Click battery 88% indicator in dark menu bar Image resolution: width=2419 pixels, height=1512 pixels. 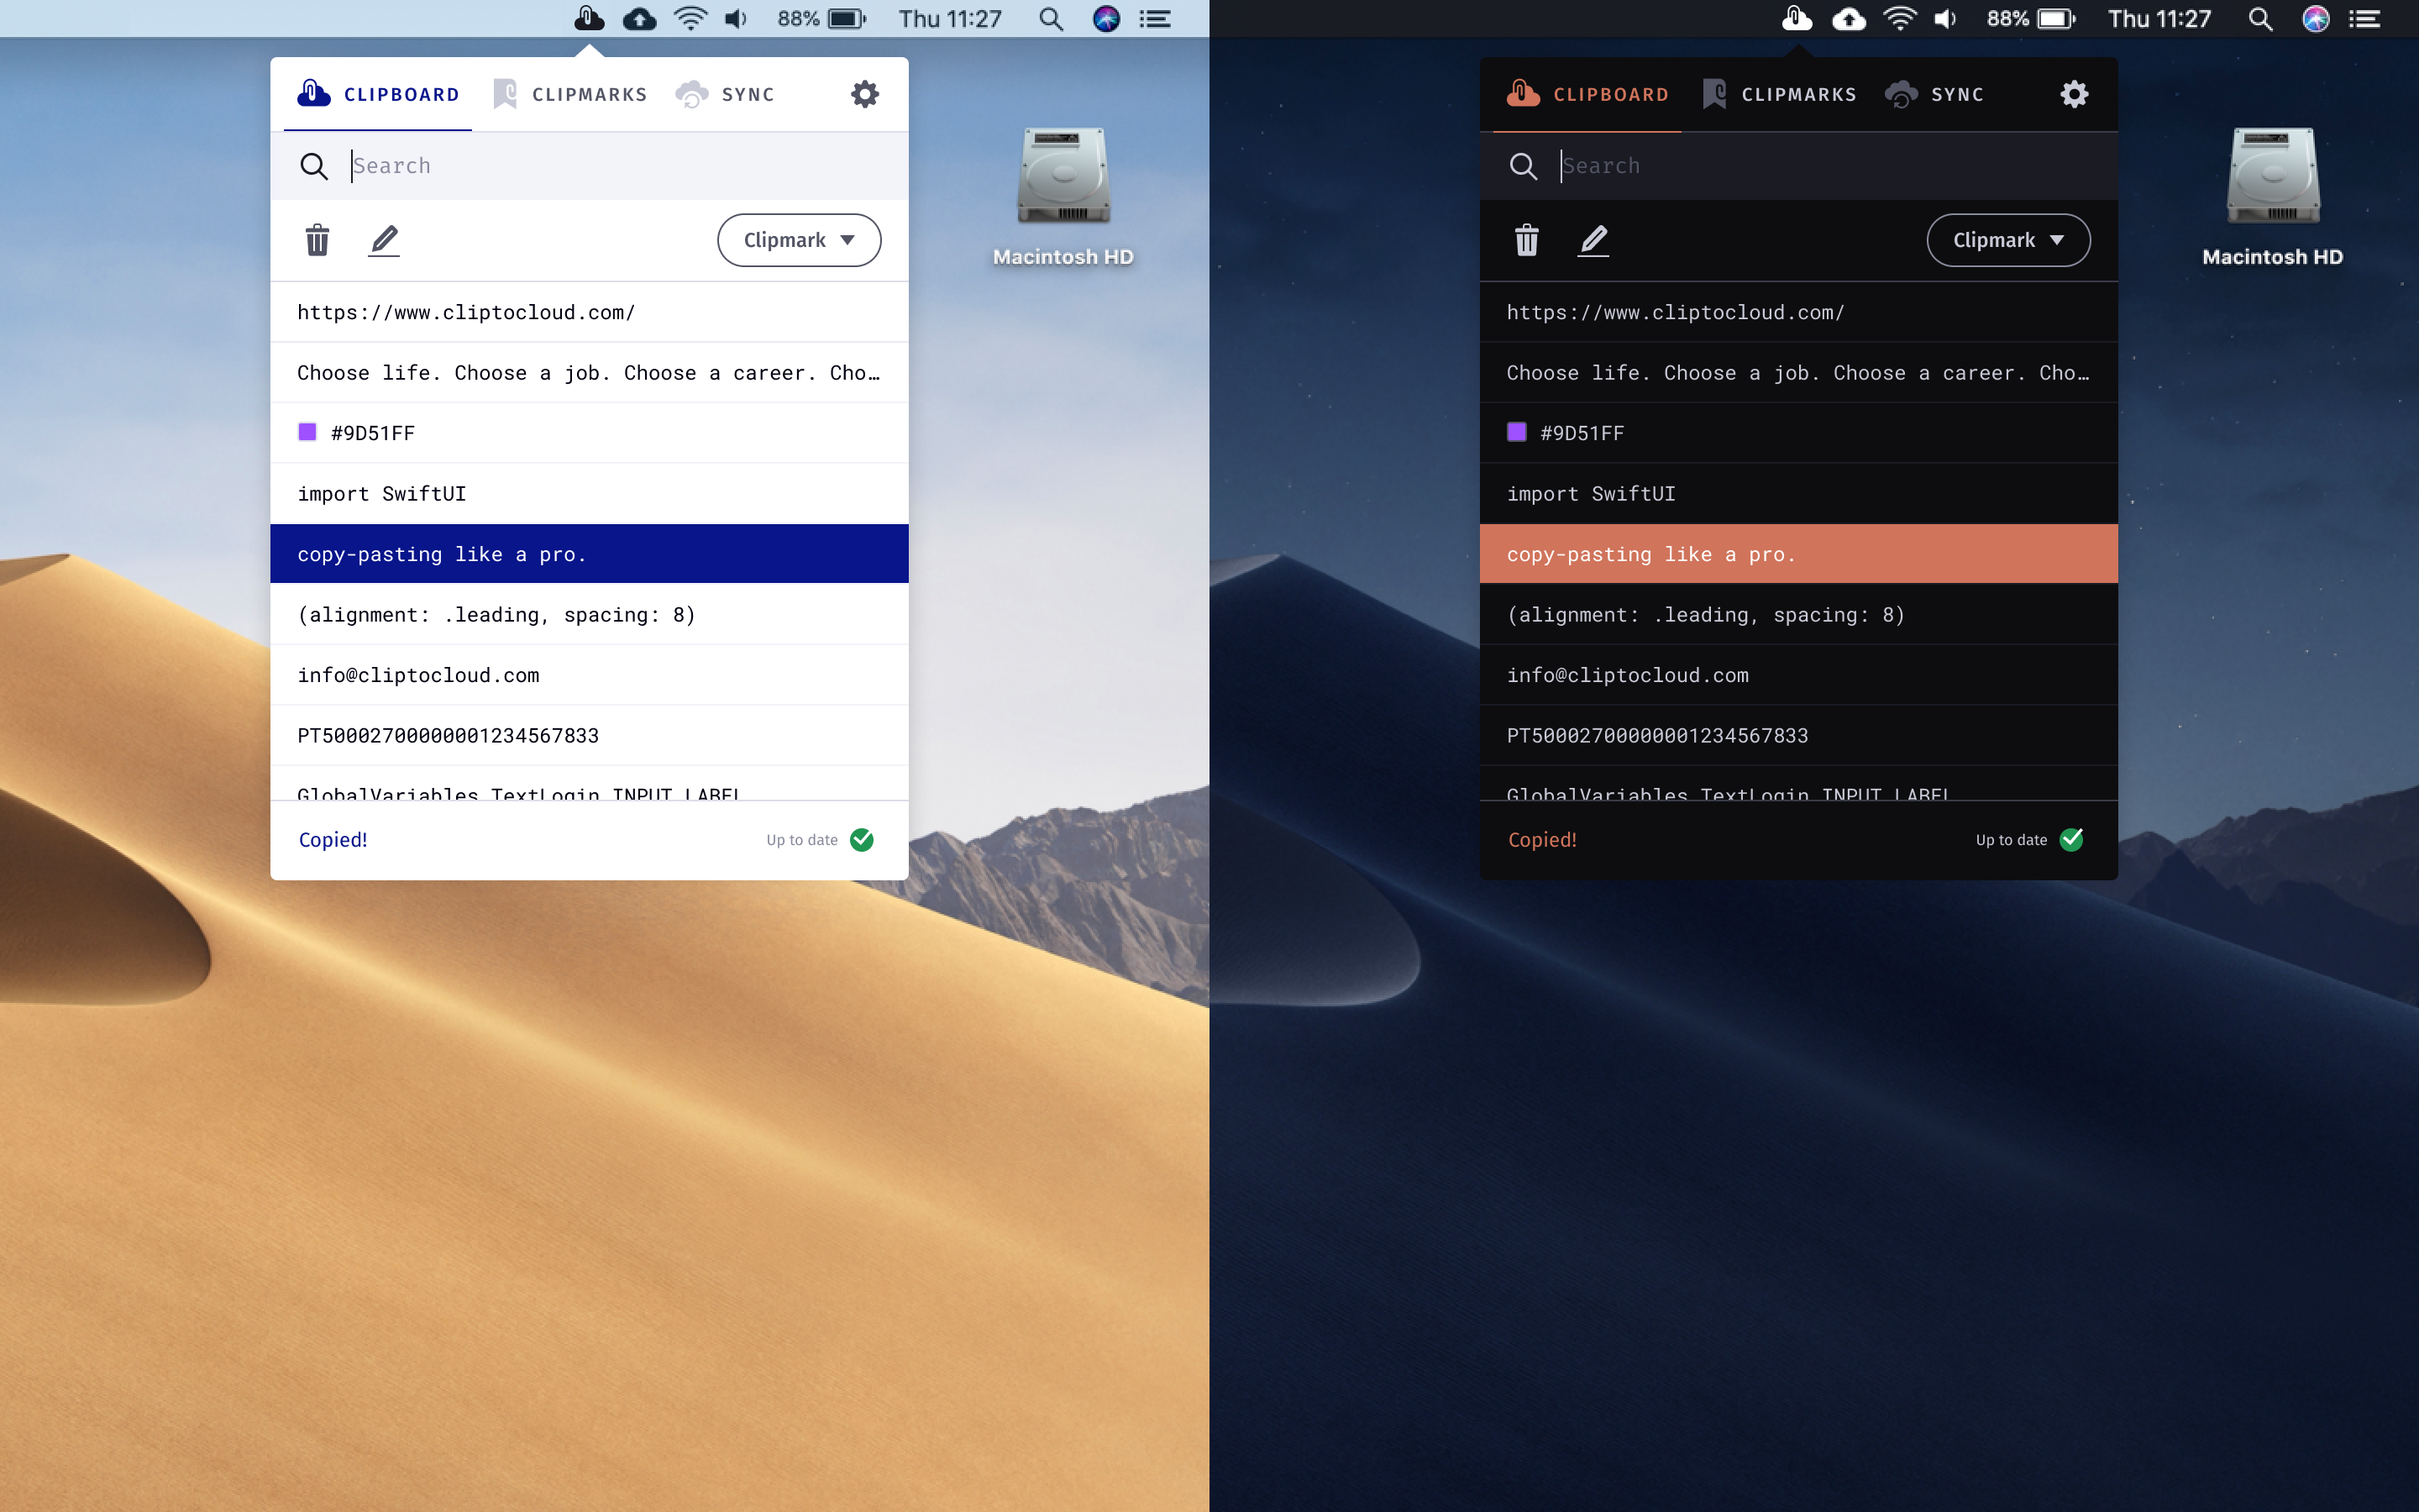coord(2030,19)
